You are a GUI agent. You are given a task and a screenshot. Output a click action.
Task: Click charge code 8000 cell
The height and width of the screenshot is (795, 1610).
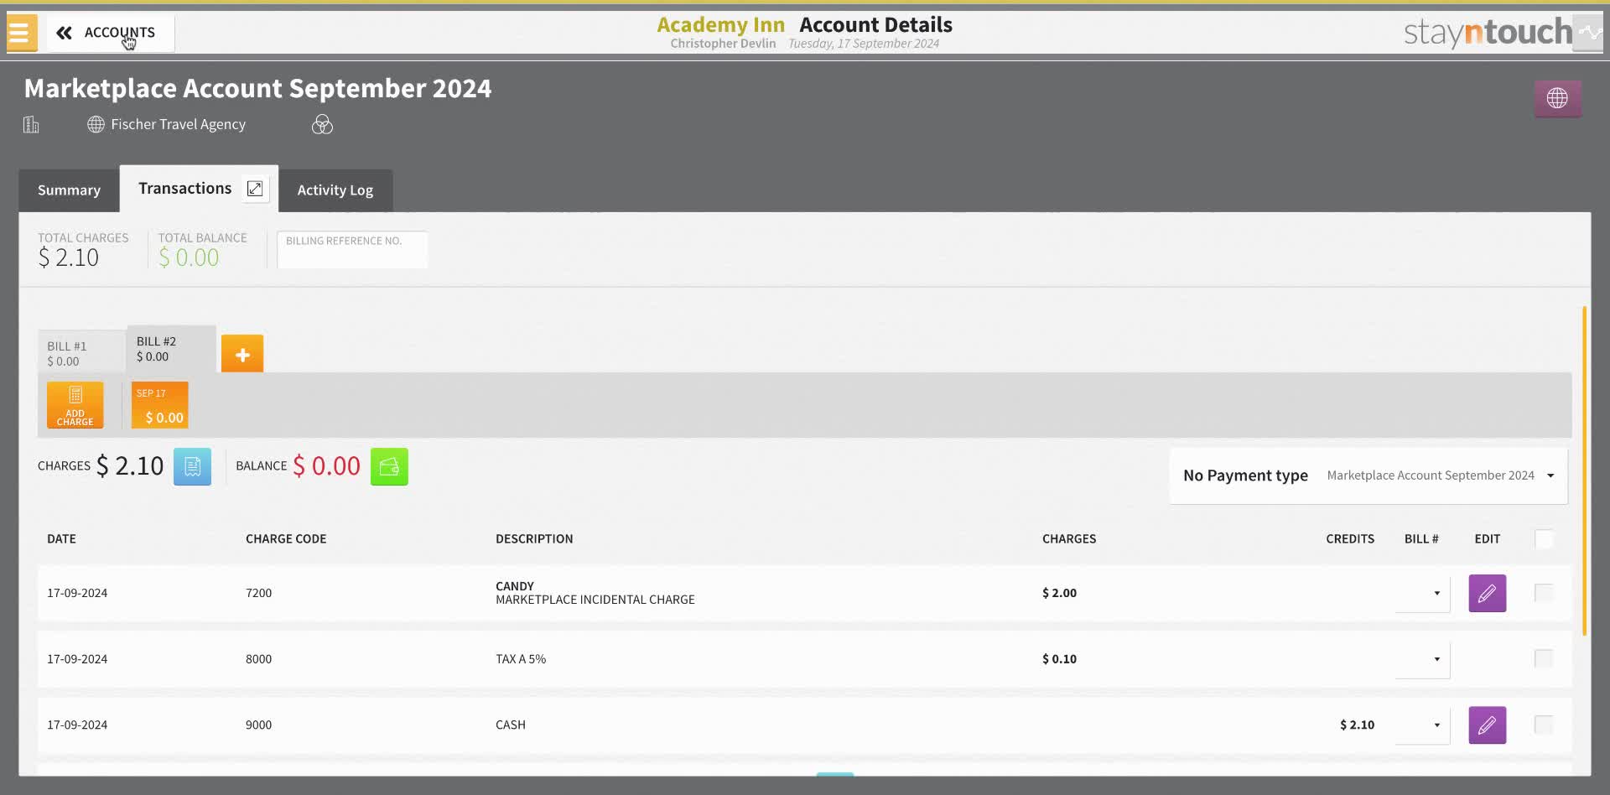click(x=258, y=659)
